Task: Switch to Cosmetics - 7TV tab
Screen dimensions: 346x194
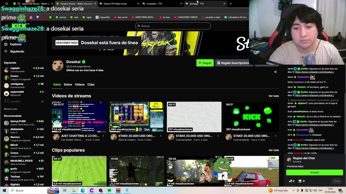Action: pos(162,4)
